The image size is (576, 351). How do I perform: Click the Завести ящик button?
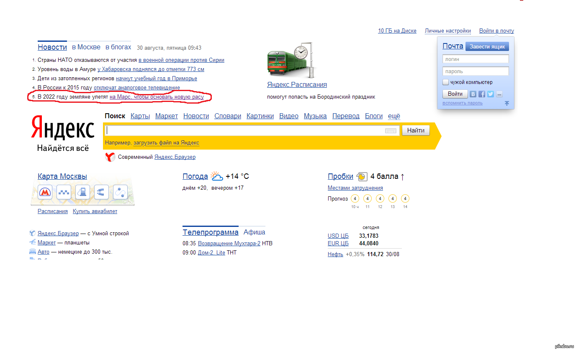point(487,46)
